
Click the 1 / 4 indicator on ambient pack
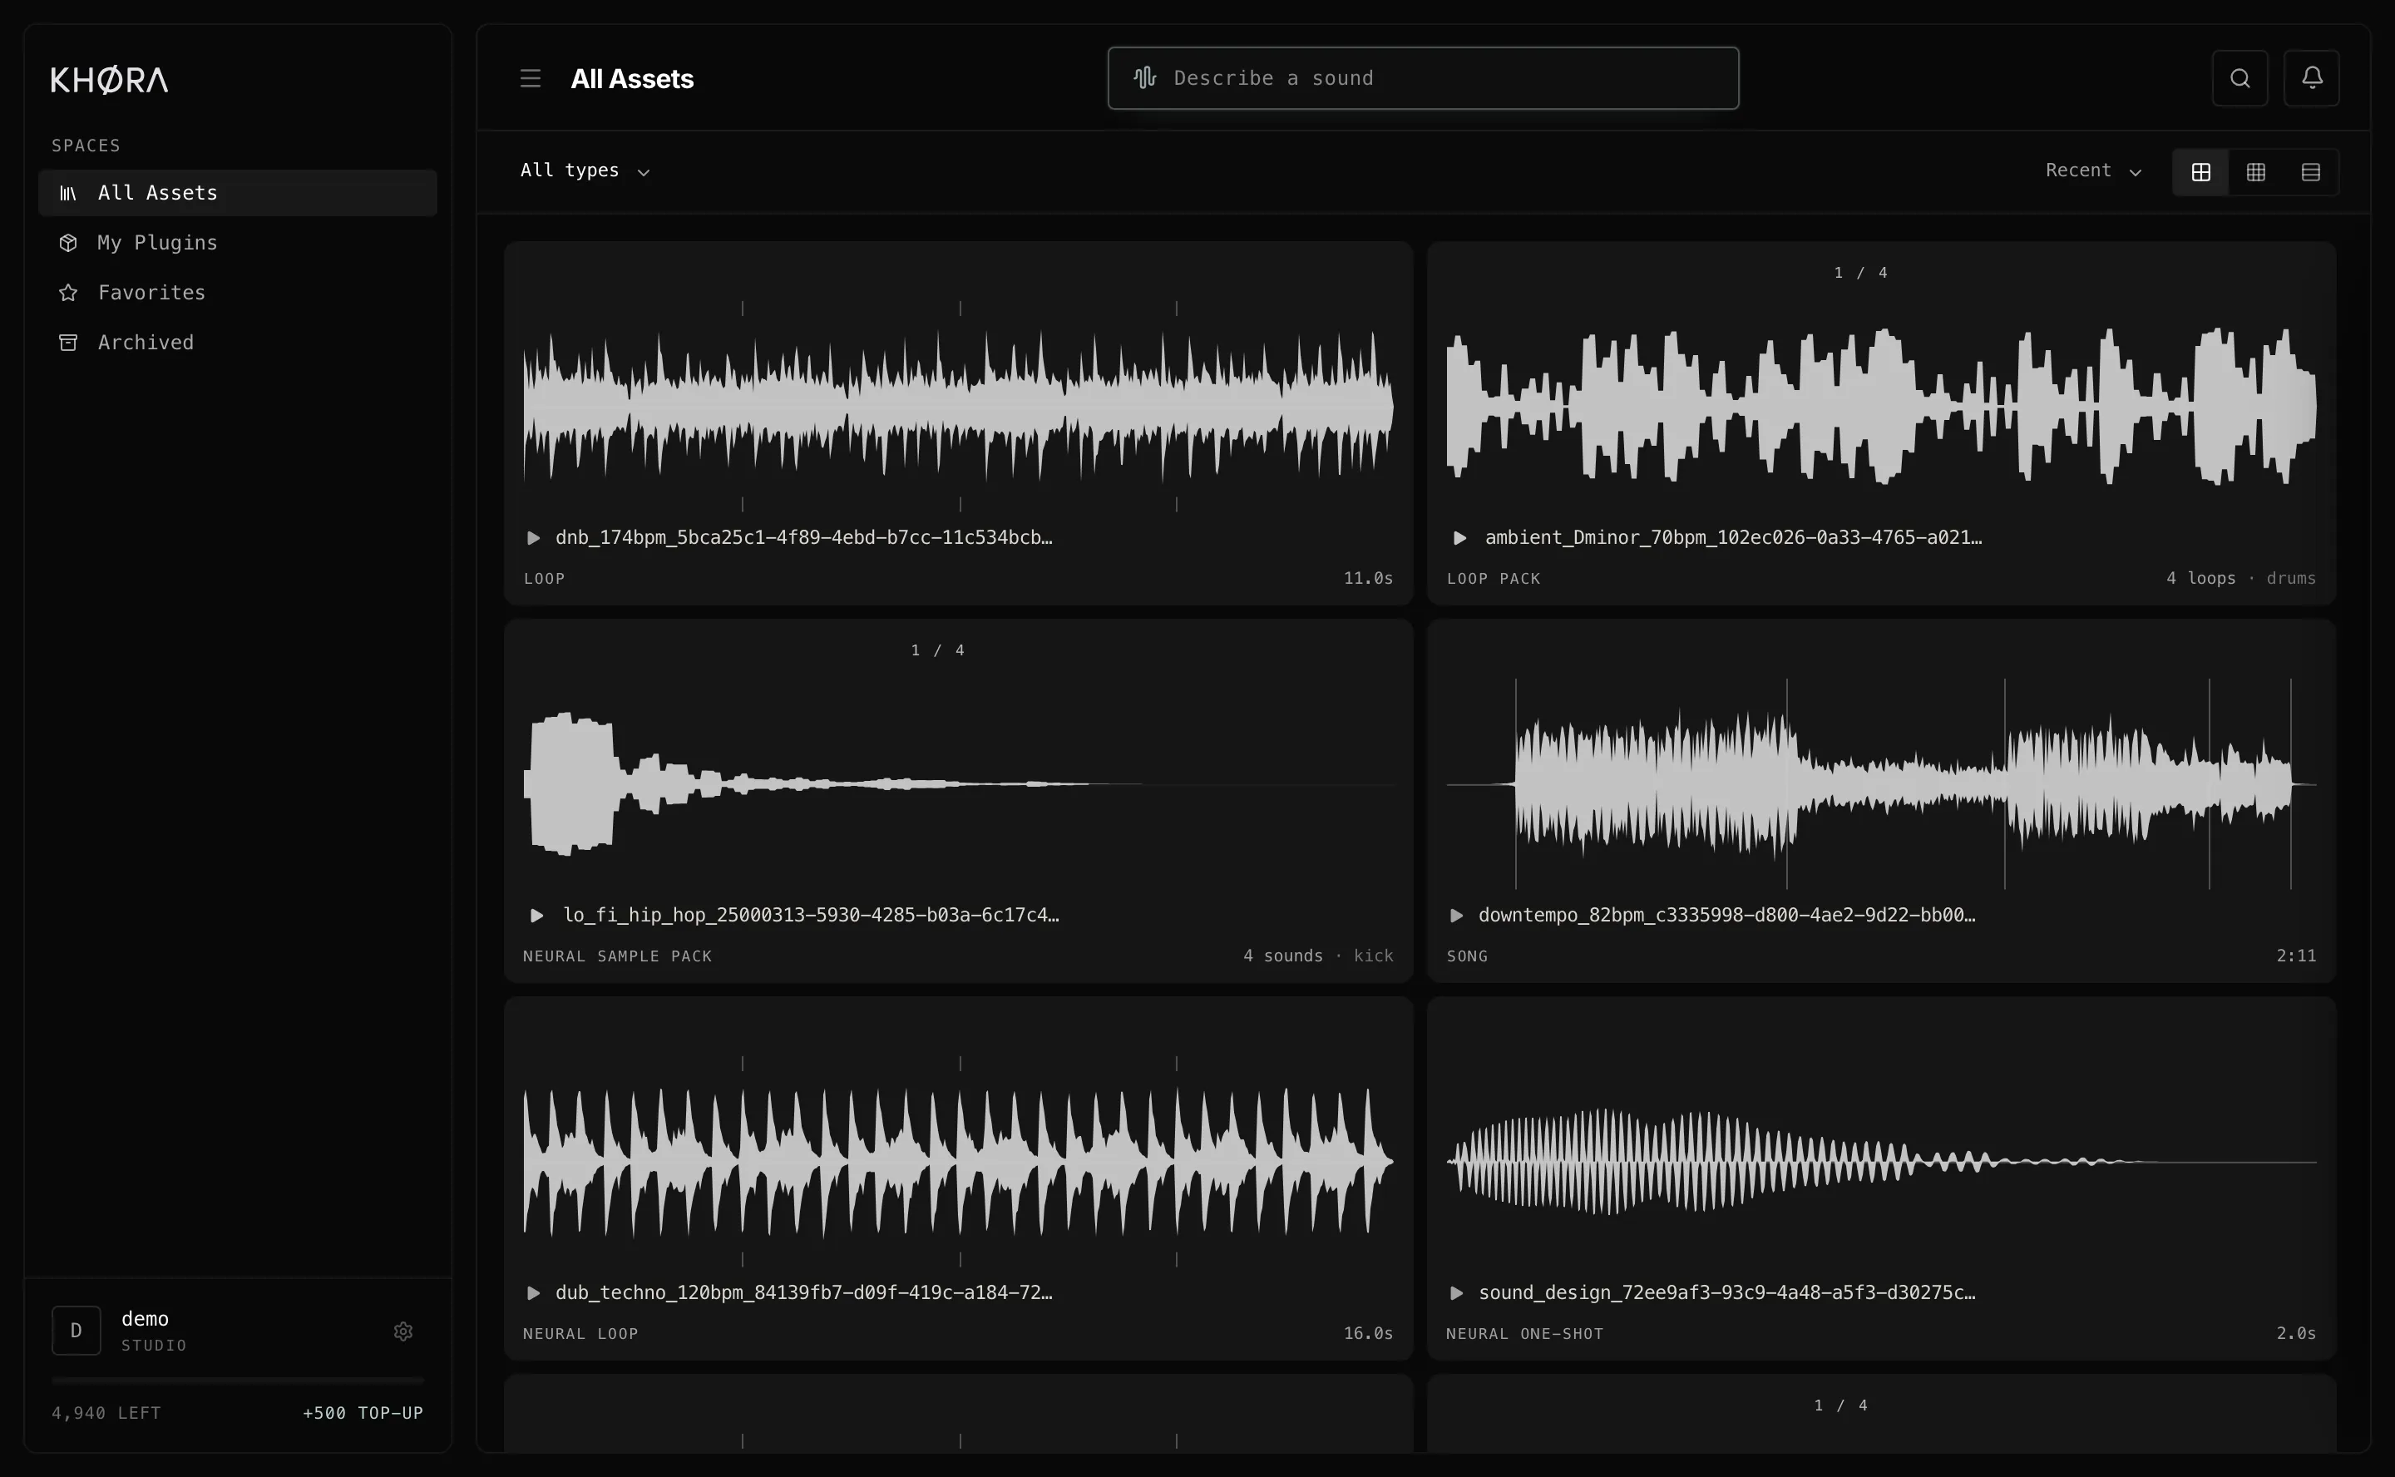(1861, 273)
